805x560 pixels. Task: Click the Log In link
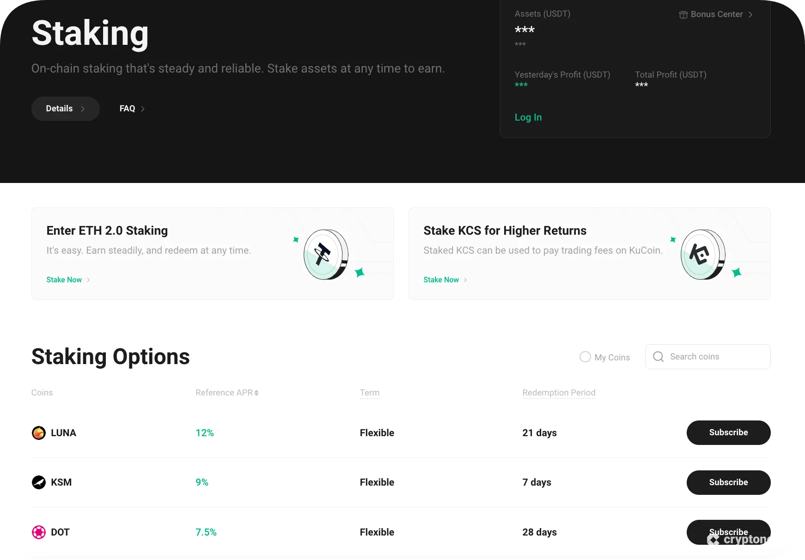[528, 117]
